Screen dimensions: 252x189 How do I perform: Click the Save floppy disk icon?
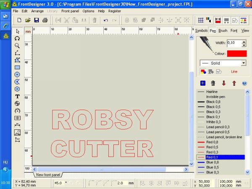(x=36, y=20)
